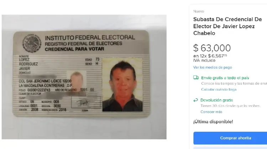Click the 12x installment price text

210,56
